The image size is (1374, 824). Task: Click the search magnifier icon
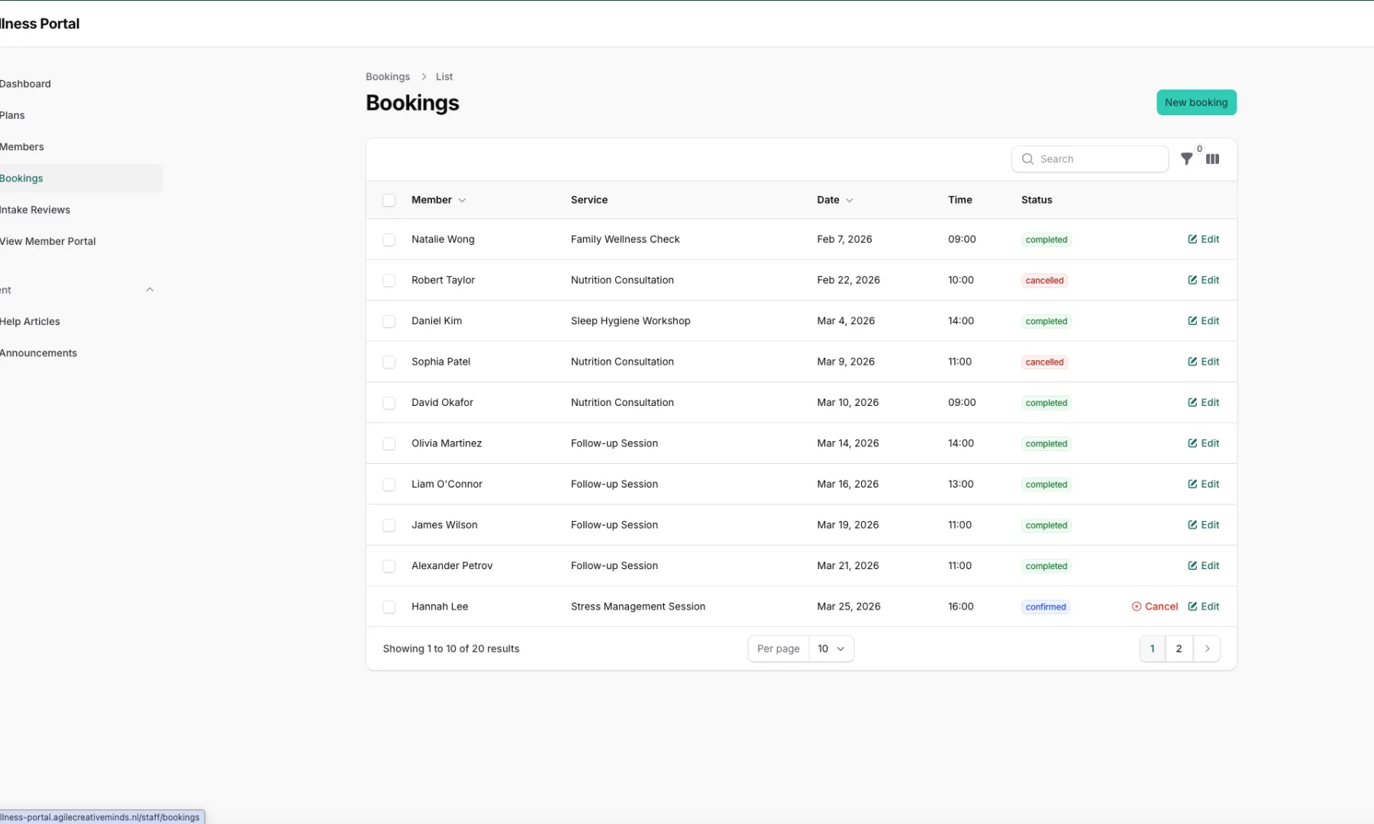pyautogui.click(x=1028, y=159)
